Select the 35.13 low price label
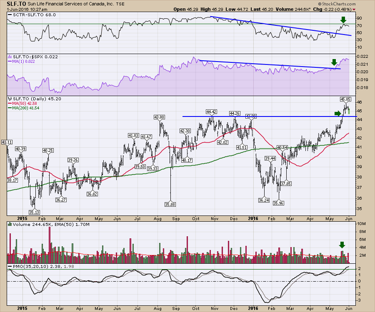 pos(35,211)
